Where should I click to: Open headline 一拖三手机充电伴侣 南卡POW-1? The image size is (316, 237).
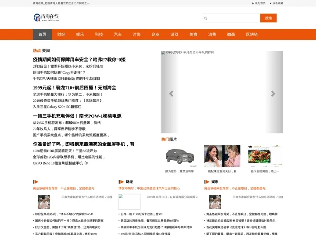coord(77,116)
